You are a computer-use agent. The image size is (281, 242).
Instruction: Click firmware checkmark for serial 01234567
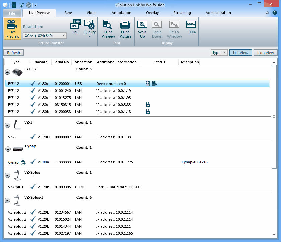(x=33, y=212)
